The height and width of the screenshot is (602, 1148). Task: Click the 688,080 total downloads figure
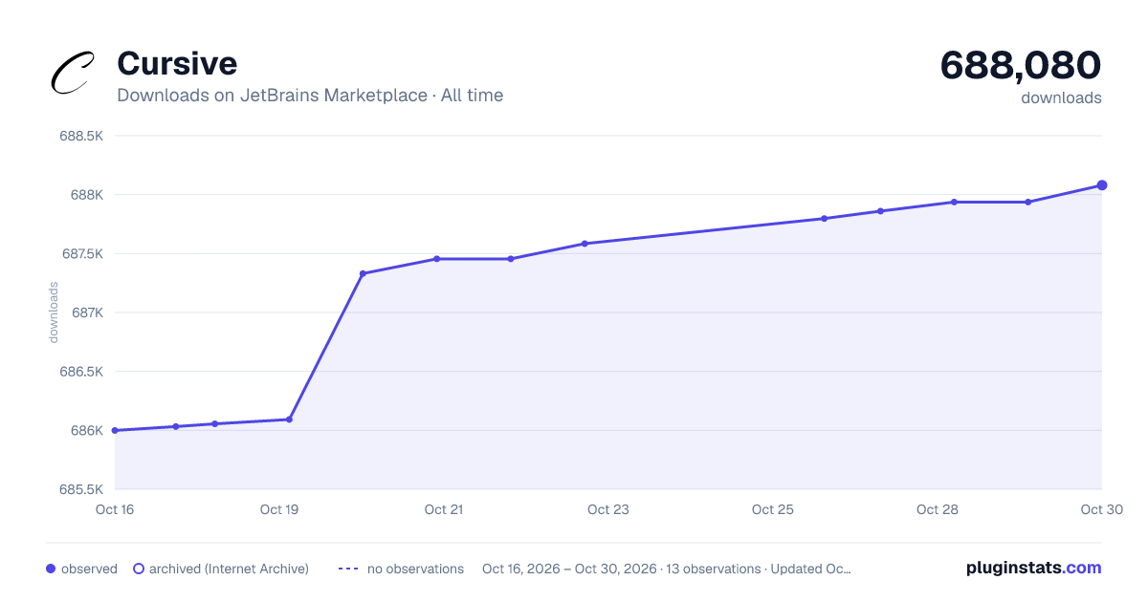(x=1021, y=65)
